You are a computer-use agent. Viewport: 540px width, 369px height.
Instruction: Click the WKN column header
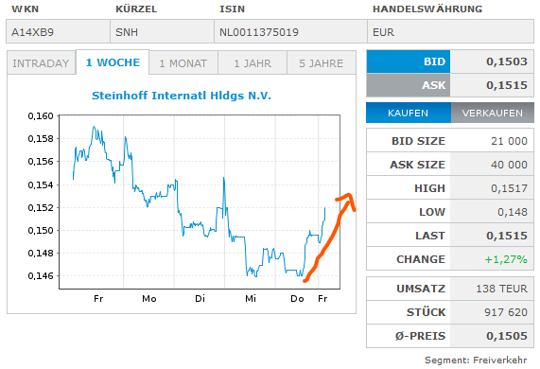[x=26, y=9]
